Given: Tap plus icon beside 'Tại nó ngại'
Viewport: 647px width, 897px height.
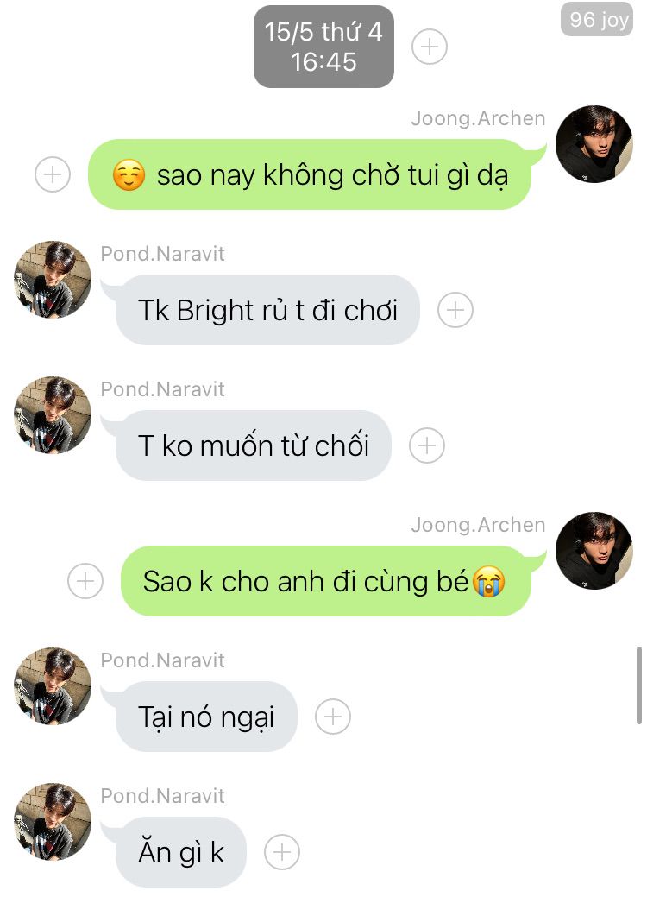Looking at the screenshot, I should pyautogui.click(x=333, y=717).
